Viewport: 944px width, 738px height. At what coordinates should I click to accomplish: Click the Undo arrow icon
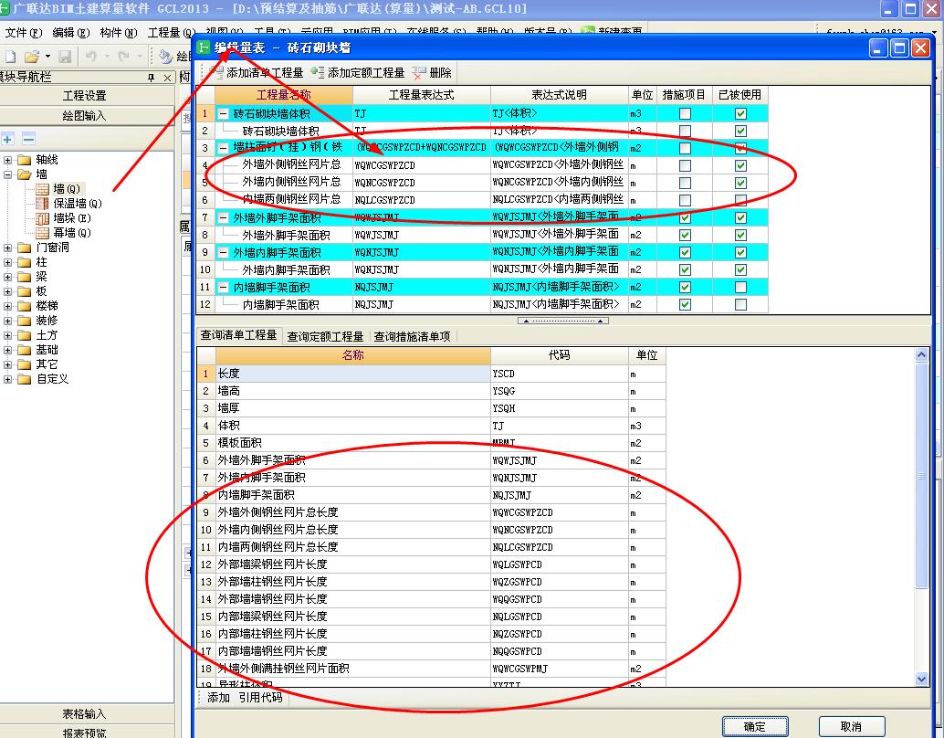coord(91,57)
